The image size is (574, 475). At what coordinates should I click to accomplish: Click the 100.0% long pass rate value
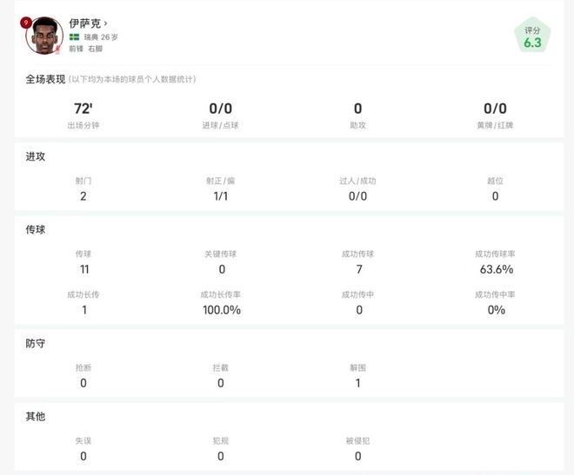(x=220, y=310)
